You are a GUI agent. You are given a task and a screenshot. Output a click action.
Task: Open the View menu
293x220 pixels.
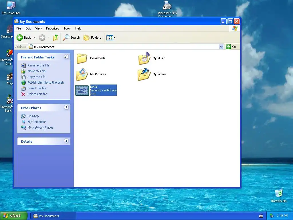tap(39, 28)
